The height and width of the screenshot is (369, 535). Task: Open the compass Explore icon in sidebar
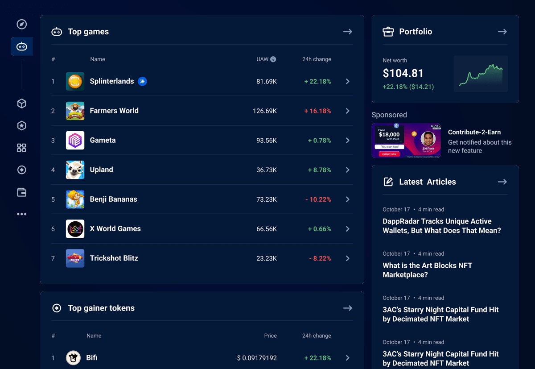(x=21, y=24)
